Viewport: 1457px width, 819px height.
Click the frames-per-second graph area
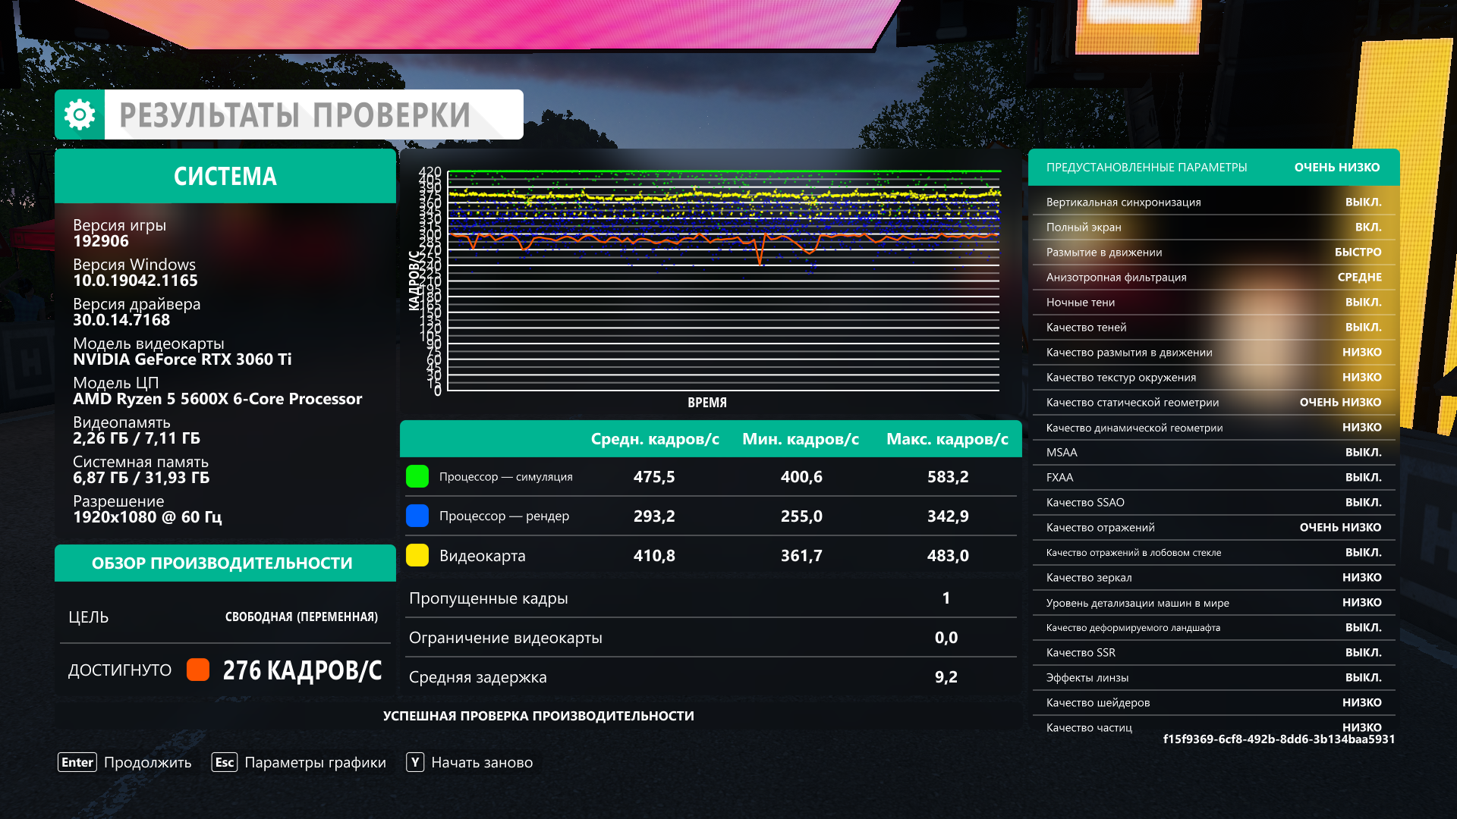[x=723, y=281]
